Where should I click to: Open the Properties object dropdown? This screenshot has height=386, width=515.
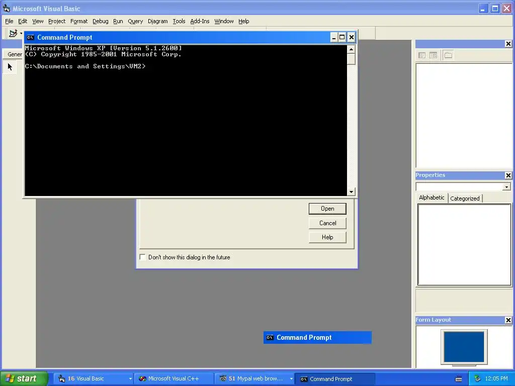click(x=506, y=187)
